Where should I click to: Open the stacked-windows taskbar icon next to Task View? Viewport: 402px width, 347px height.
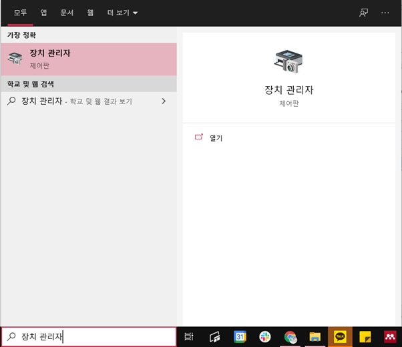click(214, 336)
